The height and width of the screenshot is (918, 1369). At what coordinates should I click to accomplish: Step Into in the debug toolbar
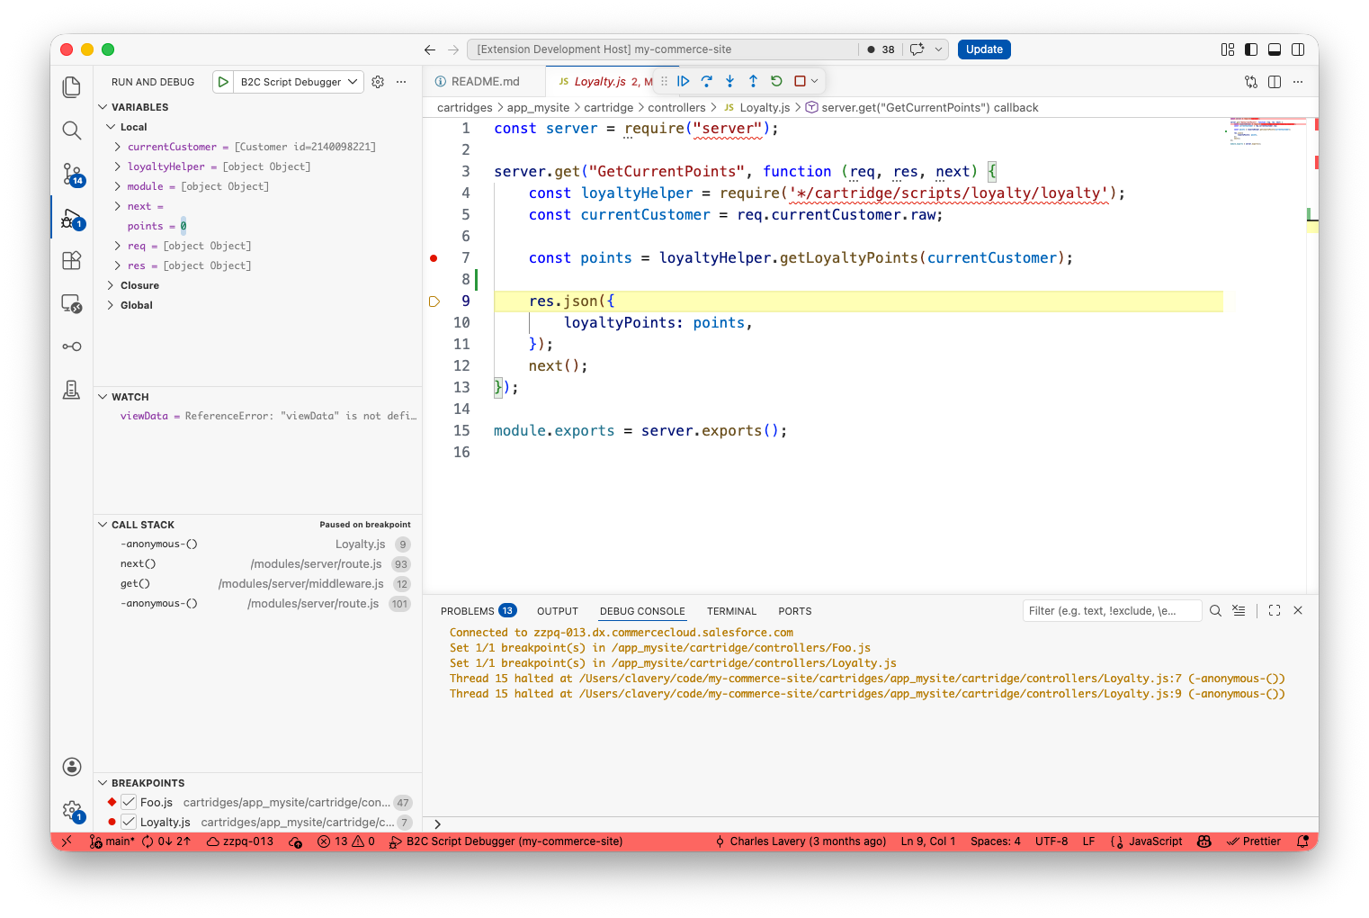[x=730, y=81]
